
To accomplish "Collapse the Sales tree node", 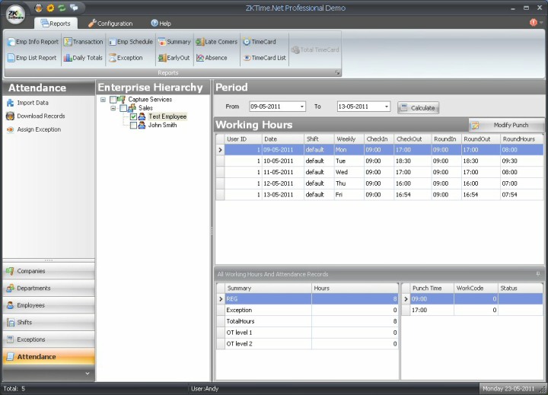I will point(113,108).
